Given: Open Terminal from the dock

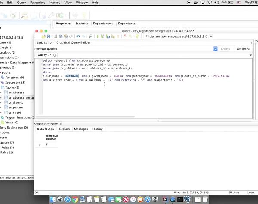Looking at the screenshot, I should [179, 199].
